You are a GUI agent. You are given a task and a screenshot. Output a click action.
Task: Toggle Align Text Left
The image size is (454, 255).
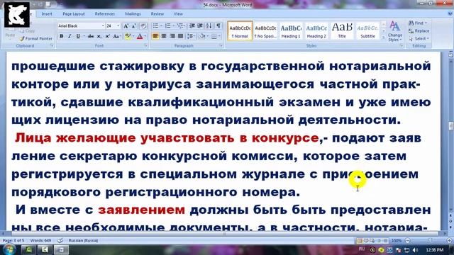click(155, 36)
